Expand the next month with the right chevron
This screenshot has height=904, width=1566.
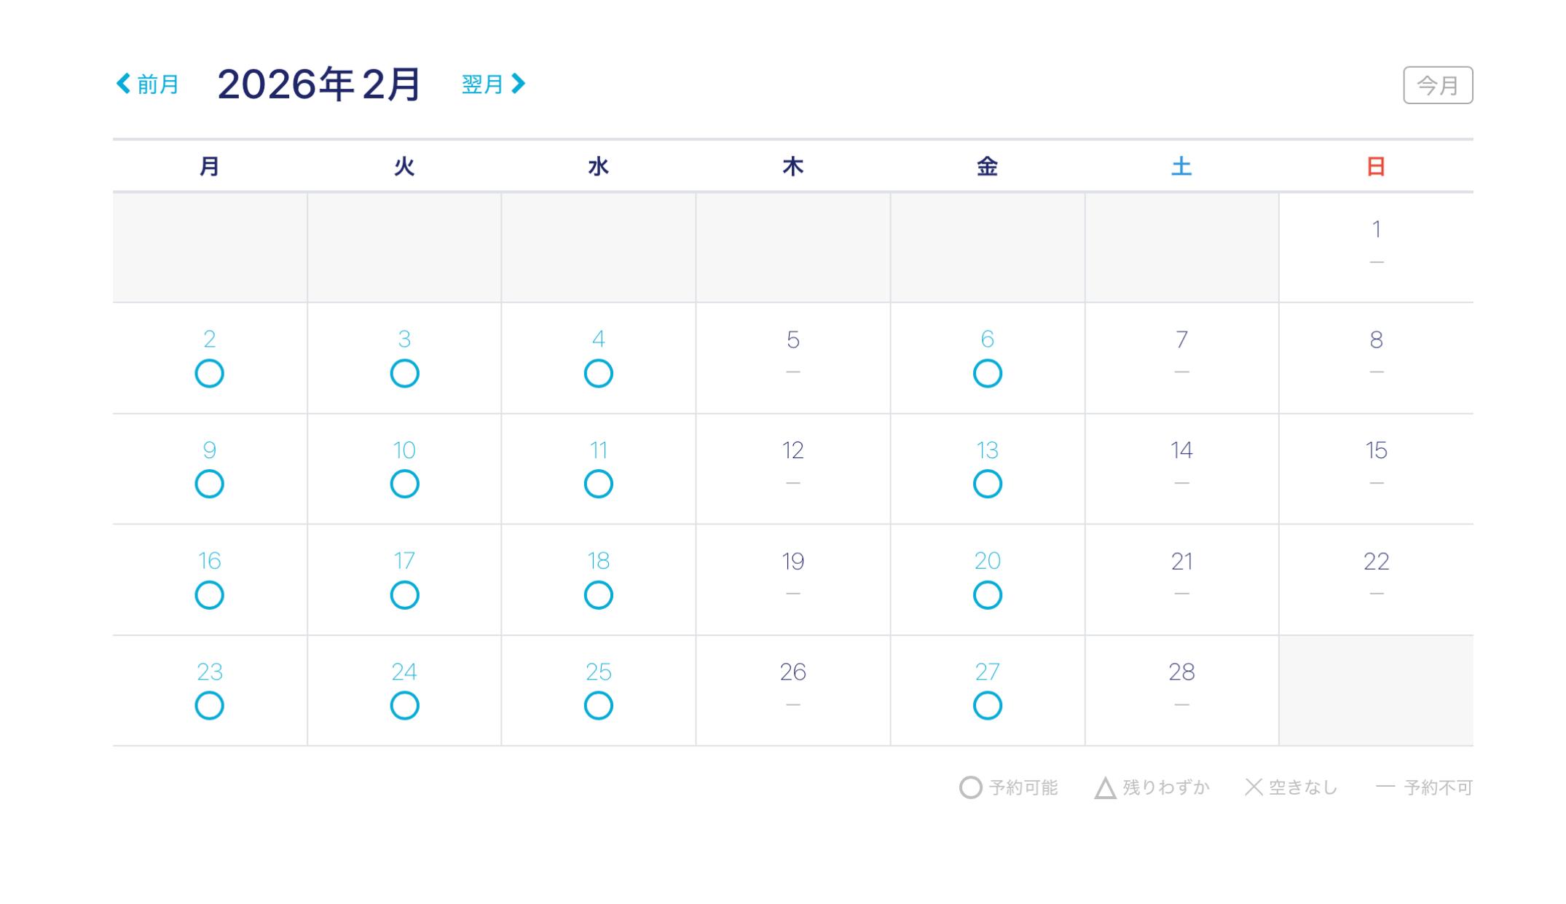click(519, 83)
